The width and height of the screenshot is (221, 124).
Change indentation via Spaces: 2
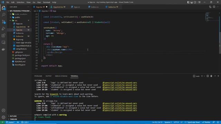tap(168, 122)
